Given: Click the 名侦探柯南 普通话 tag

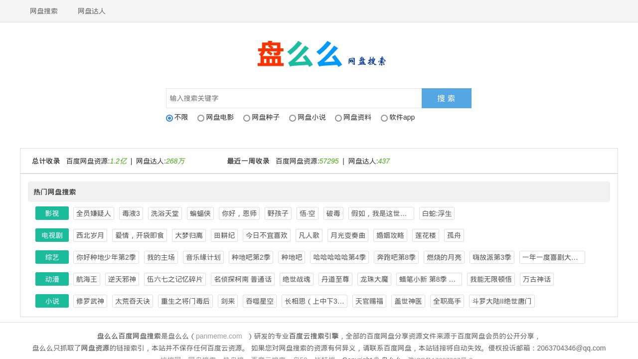Looking at the screenshot, I should click(243, 279).
